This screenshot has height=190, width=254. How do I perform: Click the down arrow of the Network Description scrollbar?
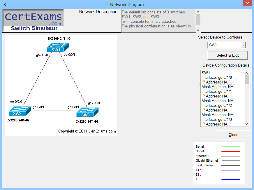point(198,30)
